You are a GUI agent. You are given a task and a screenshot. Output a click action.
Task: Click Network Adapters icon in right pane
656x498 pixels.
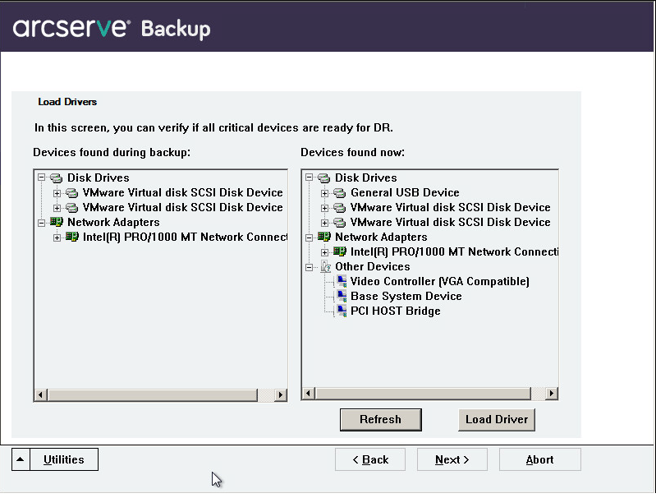coord(325,237)
